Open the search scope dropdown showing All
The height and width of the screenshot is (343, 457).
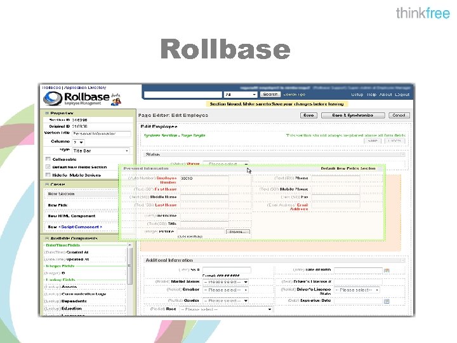(x=241, y=95)
